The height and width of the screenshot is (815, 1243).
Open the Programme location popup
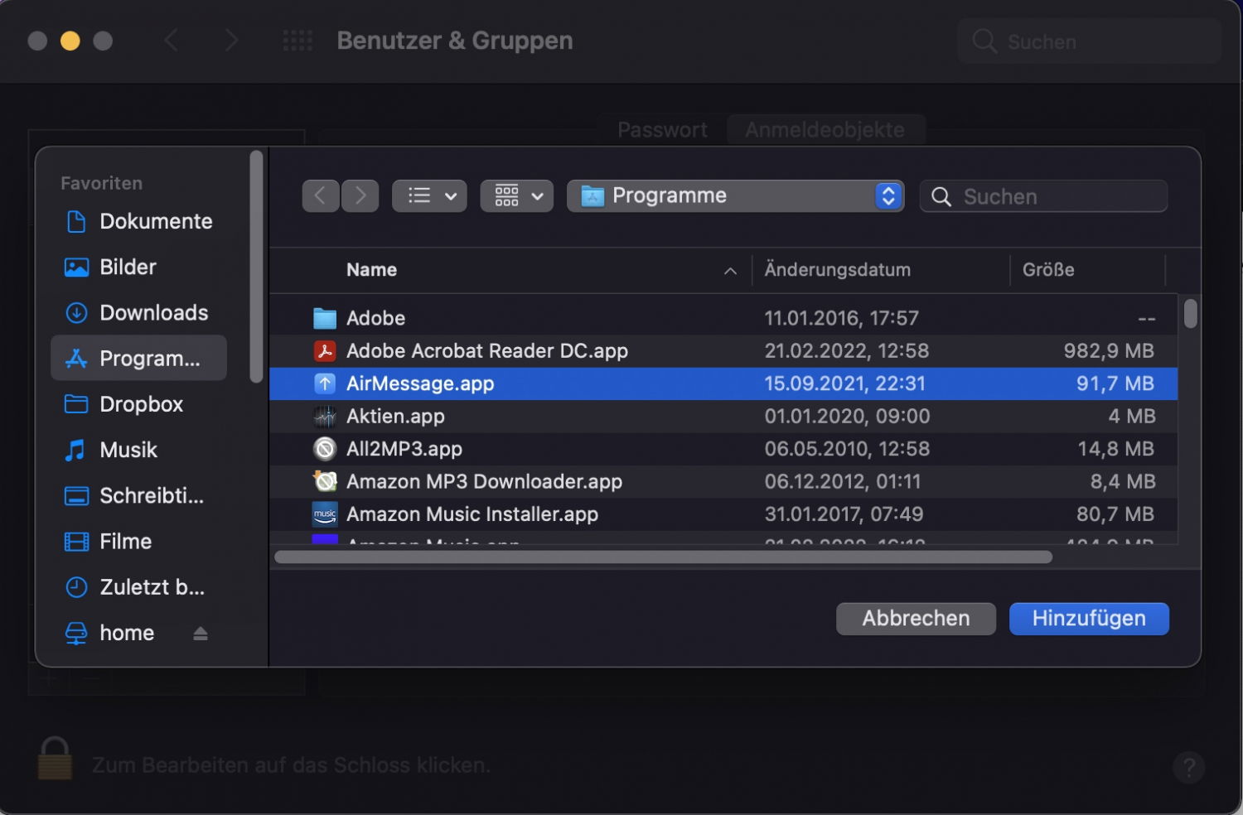[735, 195]
